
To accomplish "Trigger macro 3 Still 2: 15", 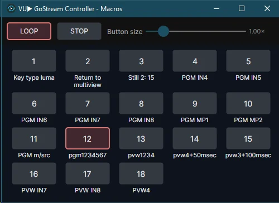I will click(141, 61).
